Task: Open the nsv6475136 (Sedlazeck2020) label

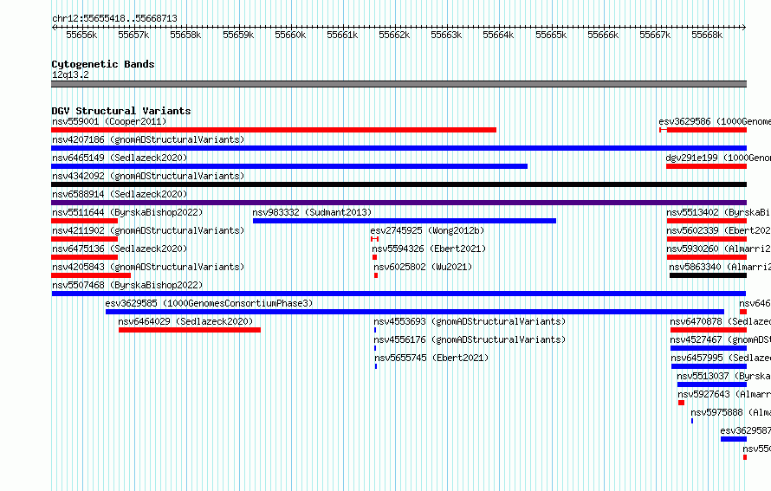Action: (x=120, y=249)
